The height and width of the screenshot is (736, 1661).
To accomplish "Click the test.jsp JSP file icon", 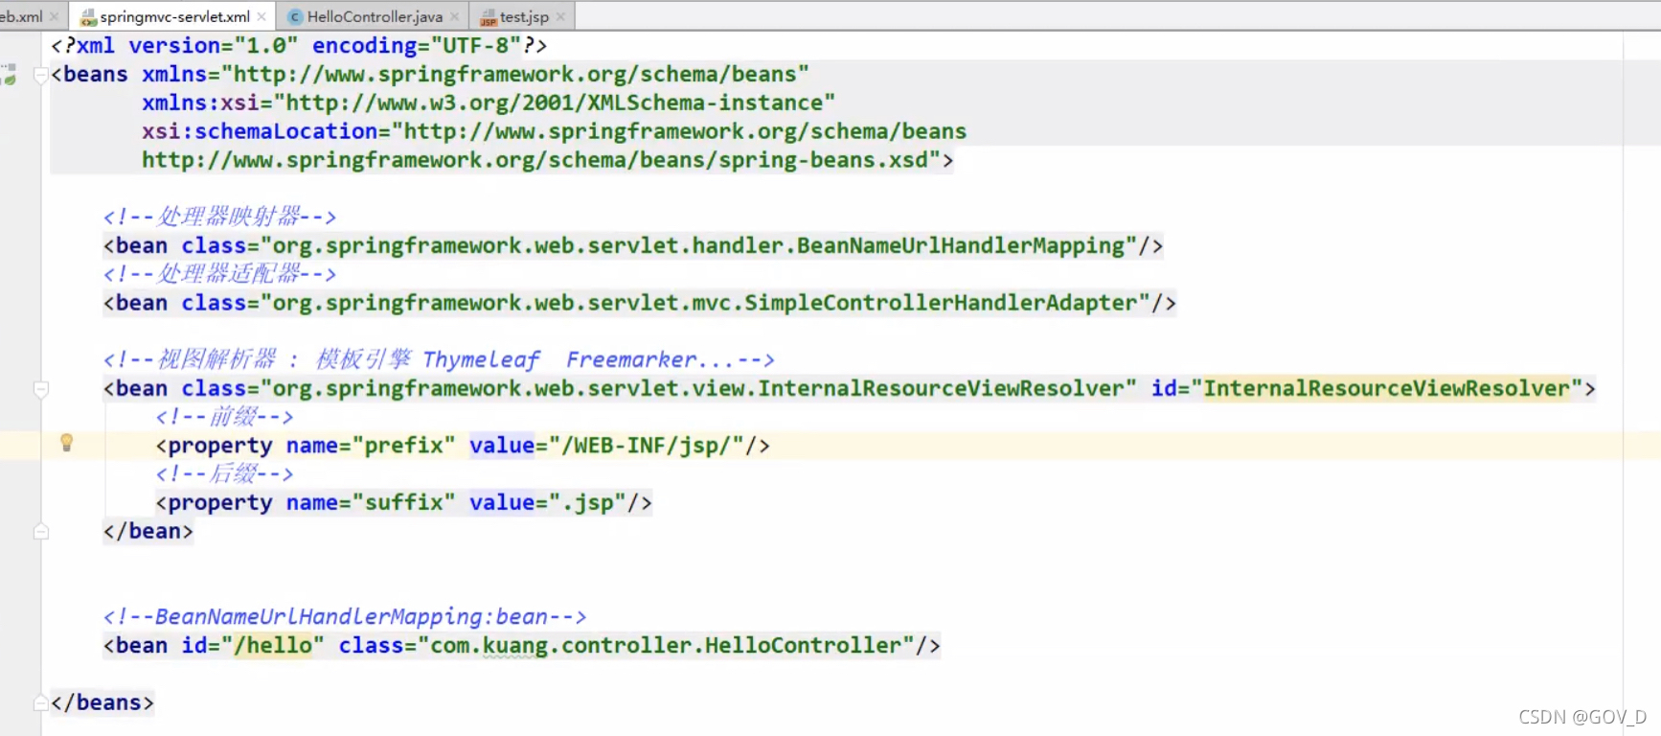I will pyautogui.click(x=489, y=17).
